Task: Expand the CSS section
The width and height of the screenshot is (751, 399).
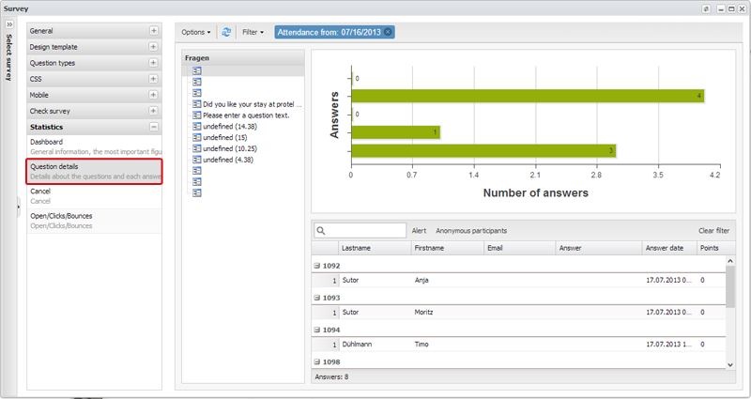Action: tap(153, 79)
